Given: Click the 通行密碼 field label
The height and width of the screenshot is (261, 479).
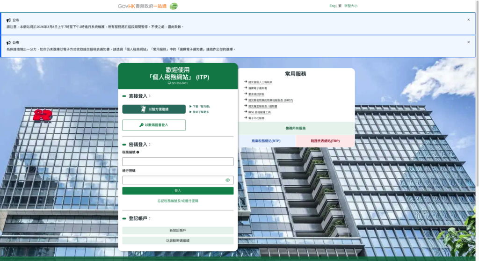Looking at the screenshot, I should [129, 171].
